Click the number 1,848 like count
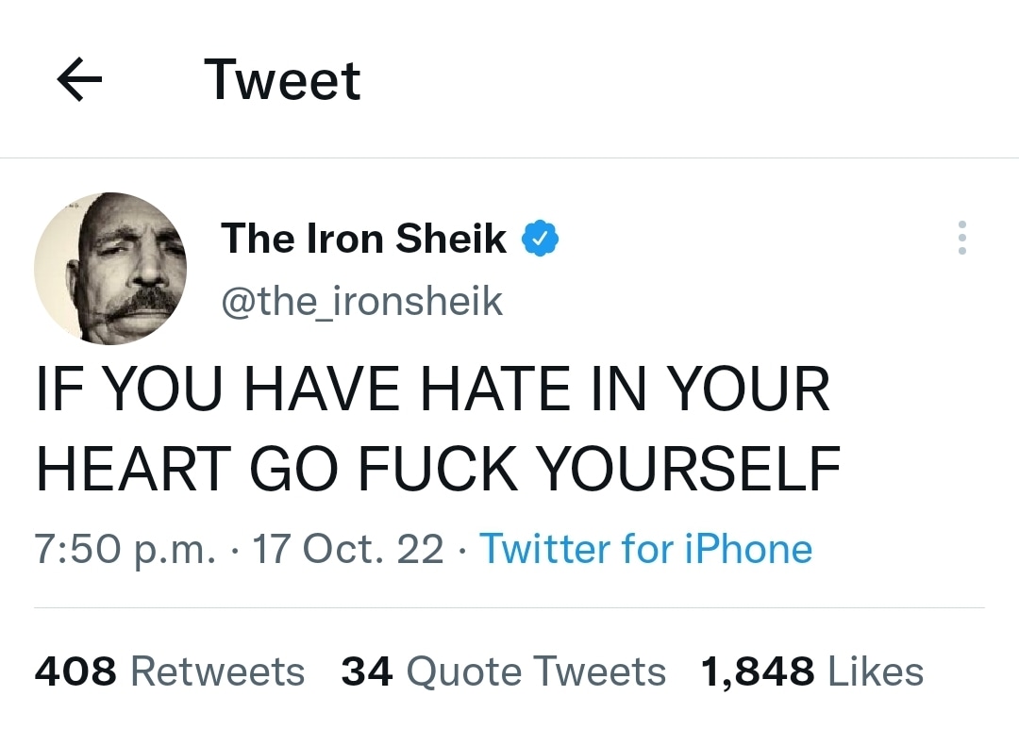Viewport: 1019px width, 729px height. click(x=758, y=672)
